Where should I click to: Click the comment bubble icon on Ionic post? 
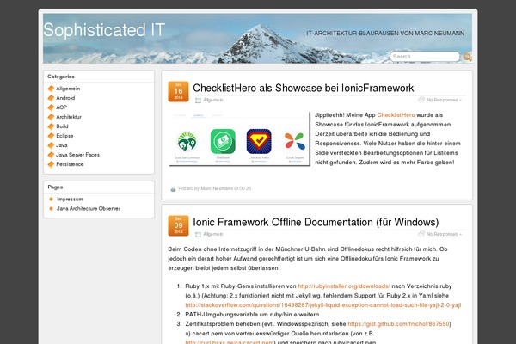pos(421,234)
